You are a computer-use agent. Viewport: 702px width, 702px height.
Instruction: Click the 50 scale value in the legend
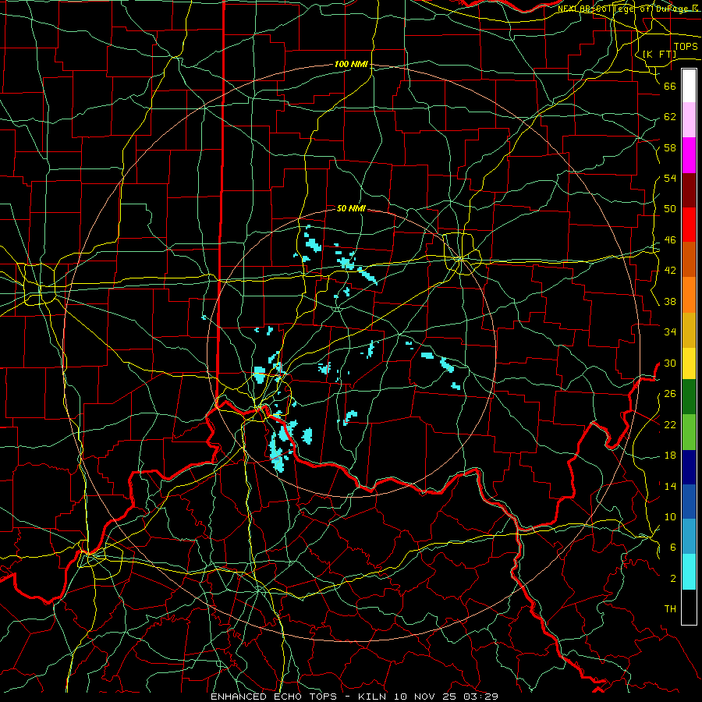pos(670,209)
